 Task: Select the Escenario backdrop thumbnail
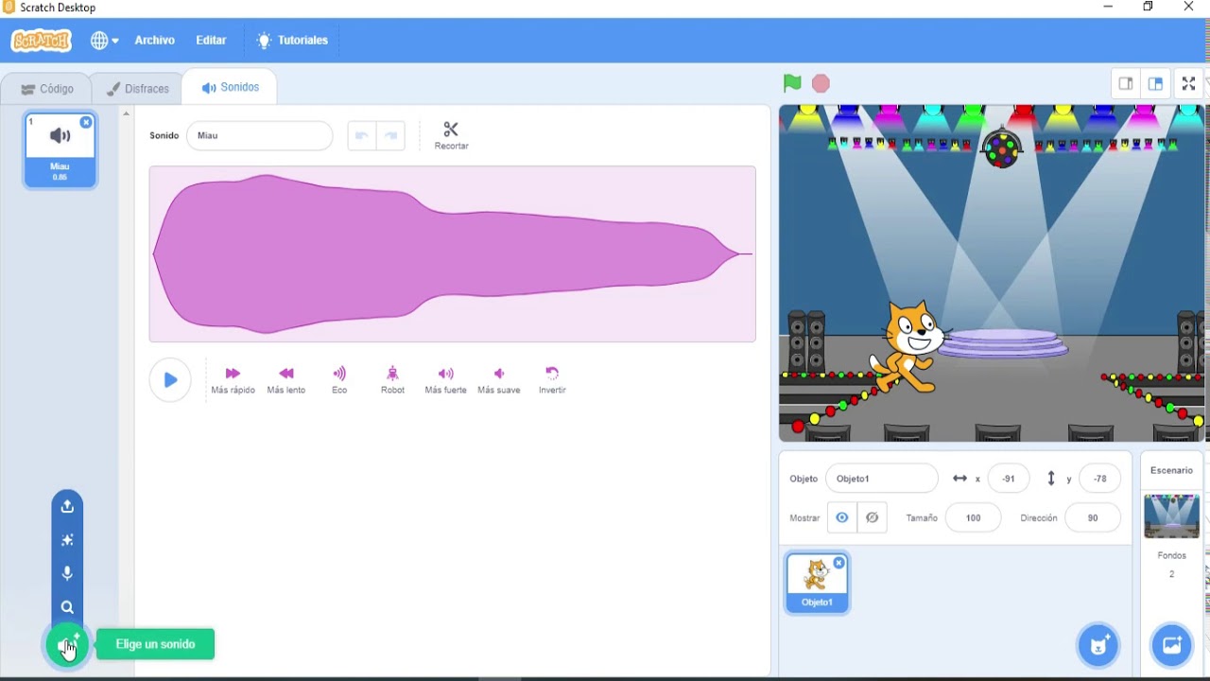coord(1171,515)
